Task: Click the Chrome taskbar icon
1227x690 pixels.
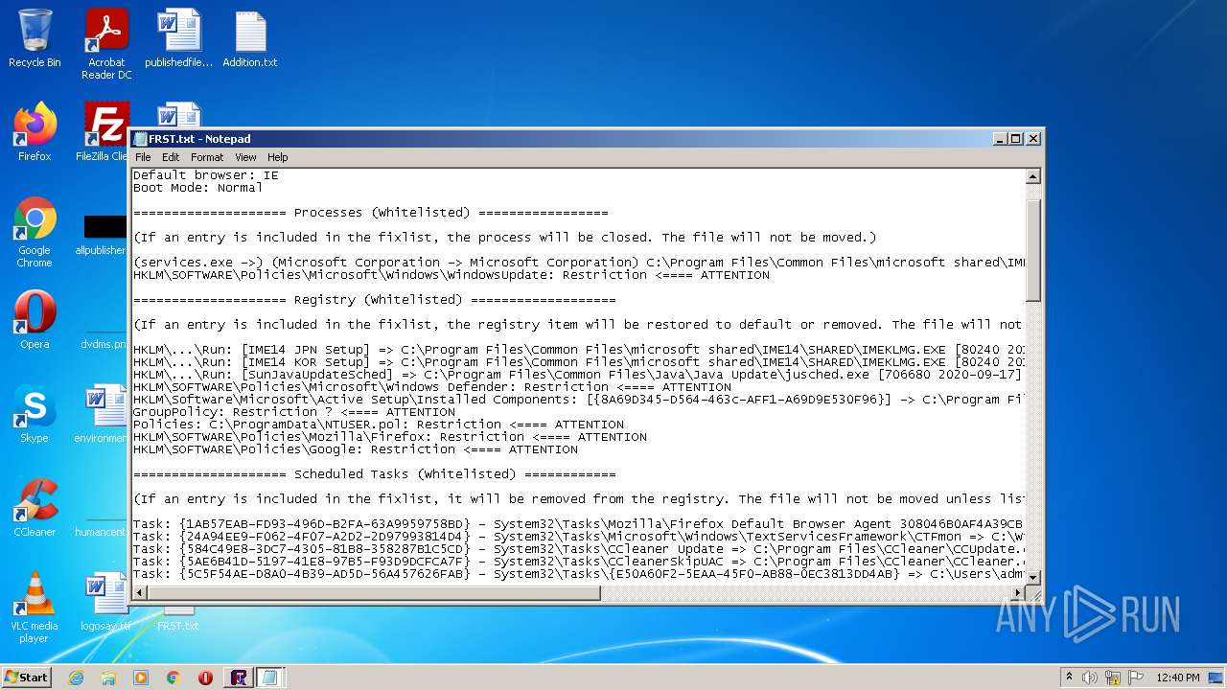Action: pyautogui.click(x=174, y=678)
